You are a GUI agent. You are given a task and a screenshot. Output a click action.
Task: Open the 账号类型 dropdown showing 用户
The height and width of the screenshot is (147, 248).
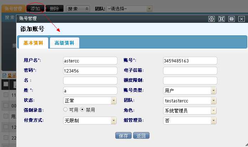pos(190,91)
